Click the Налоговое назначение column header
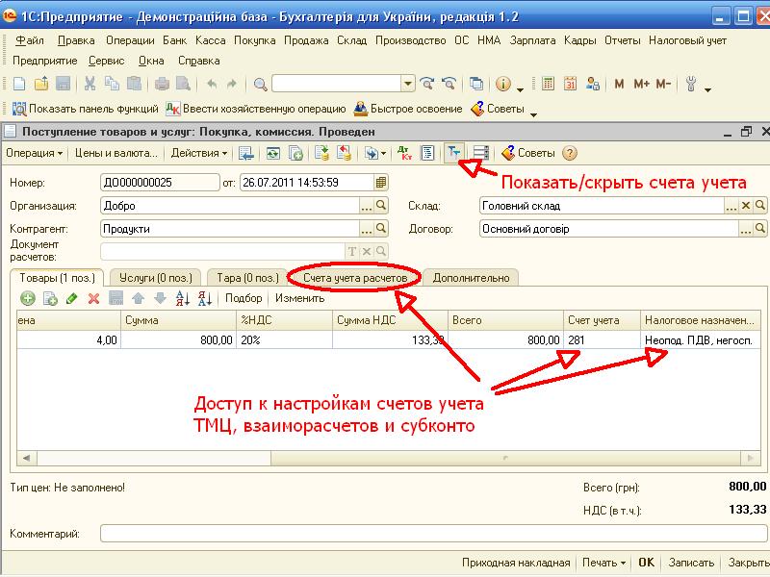Image resolution: width=770 pixels, height=577 pixels. coord(701,320)
